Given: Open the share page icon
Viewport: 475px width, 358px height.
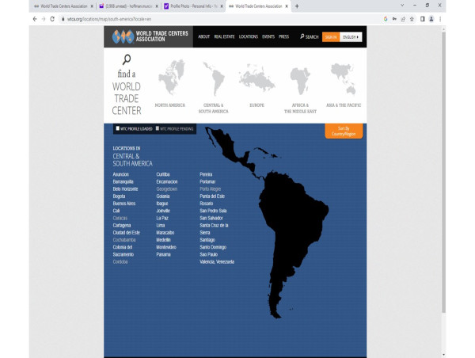Looking at the screenshot, I should [x=403, y=19].
